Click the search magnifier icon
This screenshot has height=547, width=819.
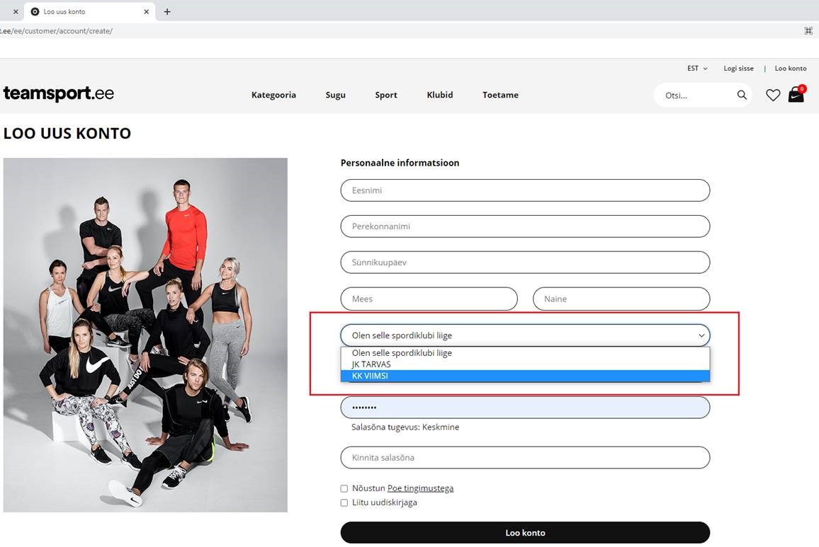tap(742, 95)
